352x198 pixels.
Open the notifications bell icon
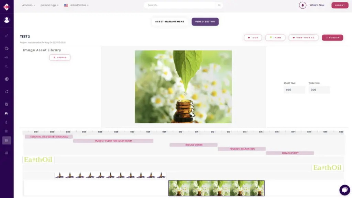point(302,5)
